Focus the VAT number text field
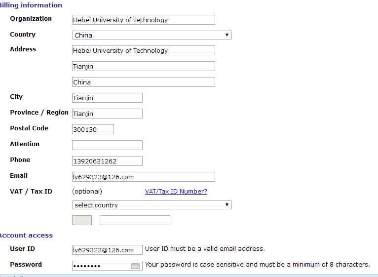 [x=135, y=220]
